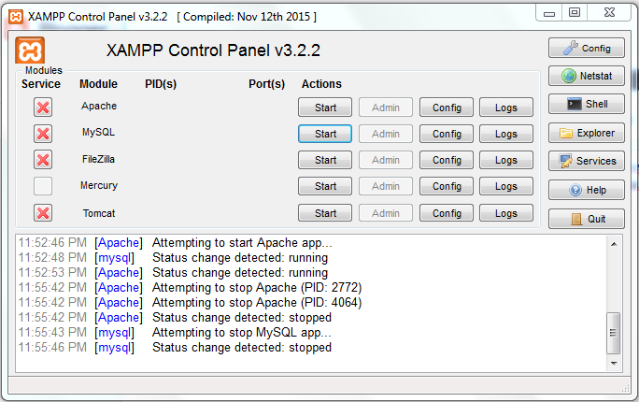The image size is (639, 402).
Task: Click the Service column header
Action: (41, 84)
